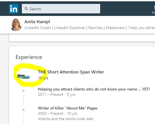Focus the Search input field
The height and width of the screenshot is (124, 155).
point(61,9)
